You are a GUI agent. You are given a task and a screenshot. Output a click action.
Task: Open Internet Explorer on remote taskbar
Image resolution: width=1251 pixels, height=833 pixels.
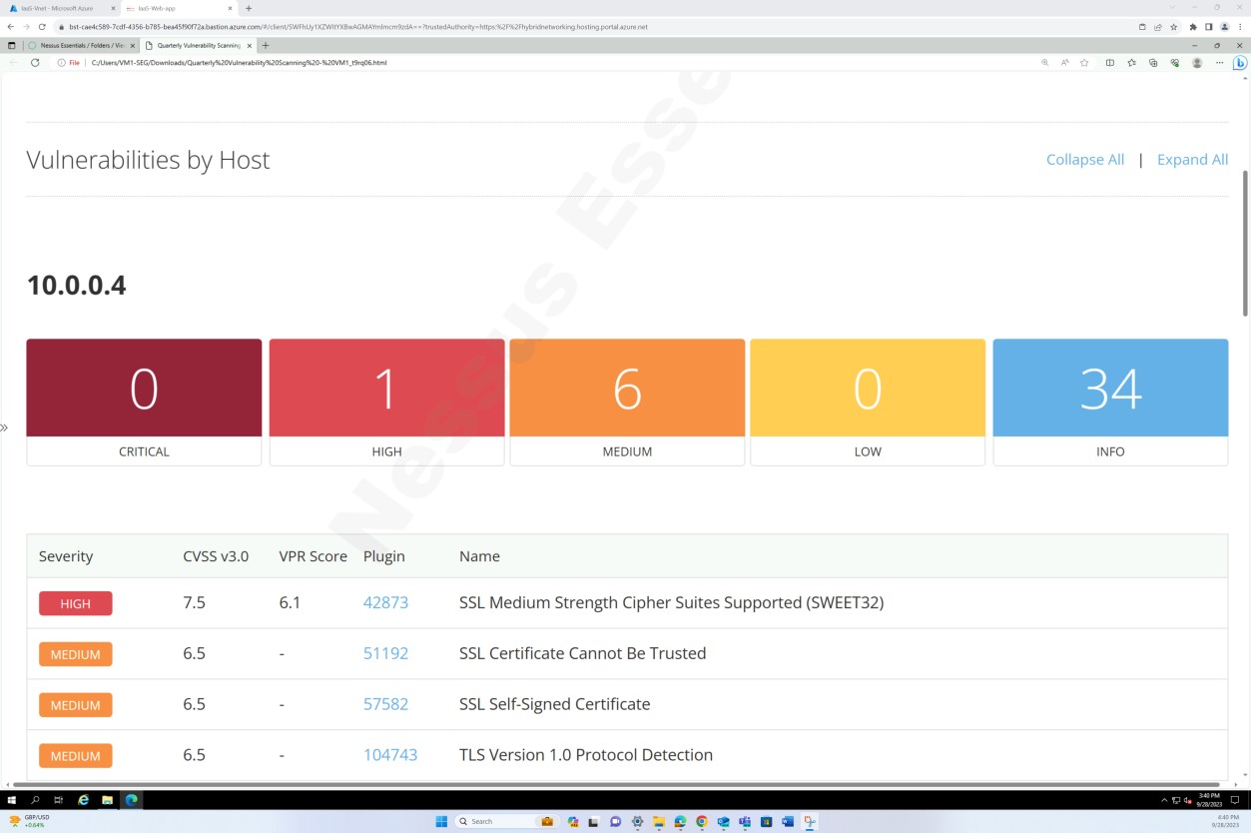(83, 800)
